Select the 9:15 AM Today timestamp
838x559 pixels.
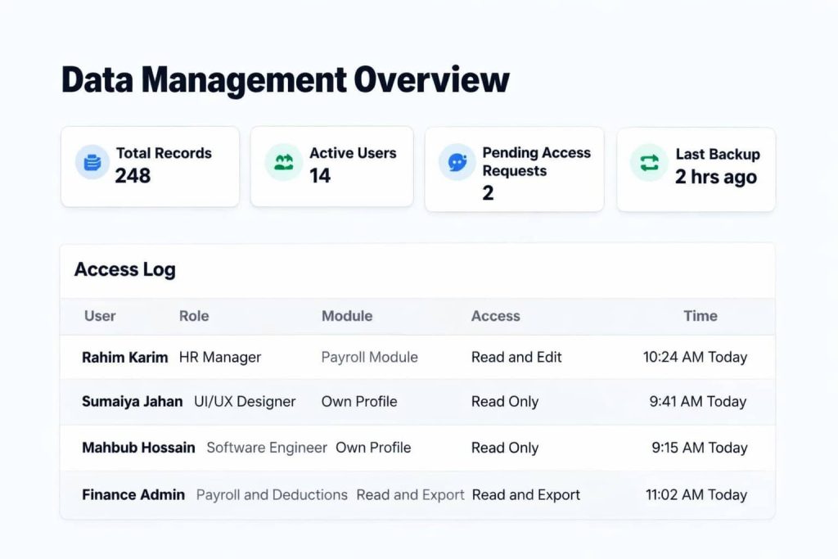point(699,448)
